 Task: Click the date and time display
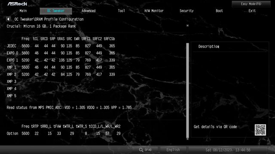(228, 150)
